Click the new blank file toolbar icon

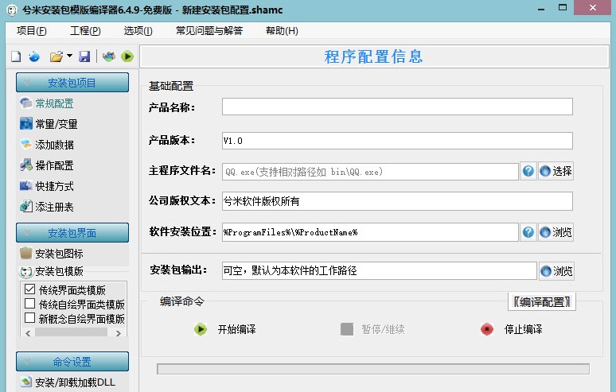[16, 56]
